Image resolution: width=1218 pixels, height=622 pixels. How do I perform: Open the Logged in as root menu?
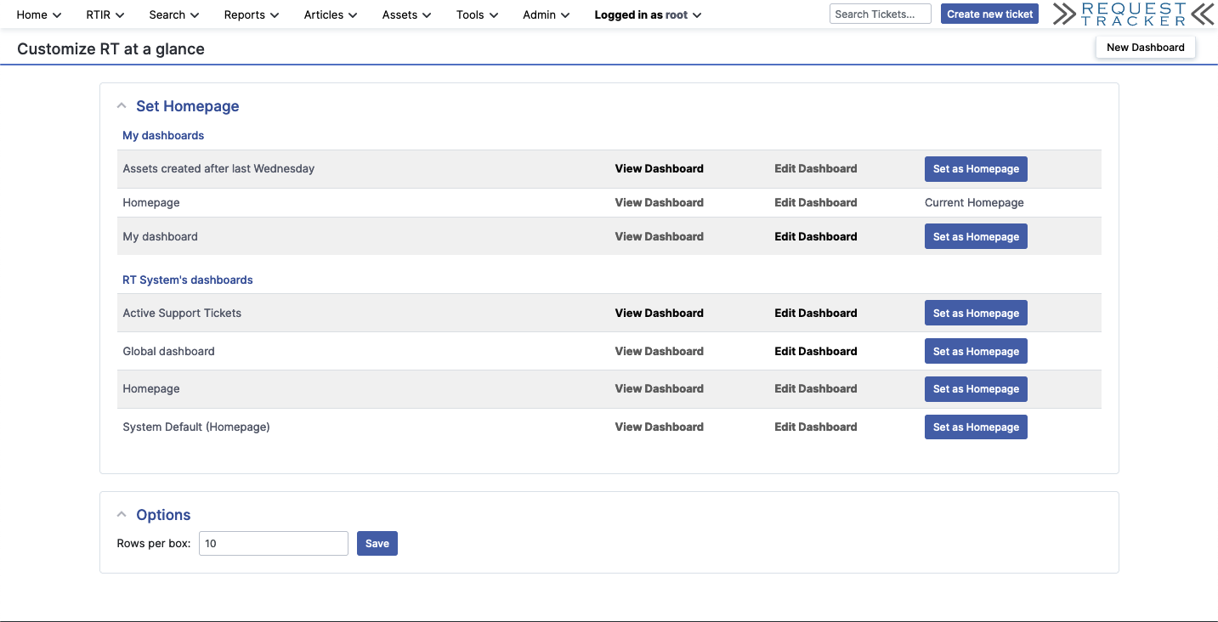pyautogui.click(x=648, y=14)
